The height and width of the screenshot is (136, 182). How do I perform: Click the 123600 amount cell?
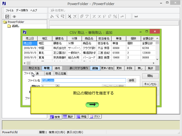point(148,53)
